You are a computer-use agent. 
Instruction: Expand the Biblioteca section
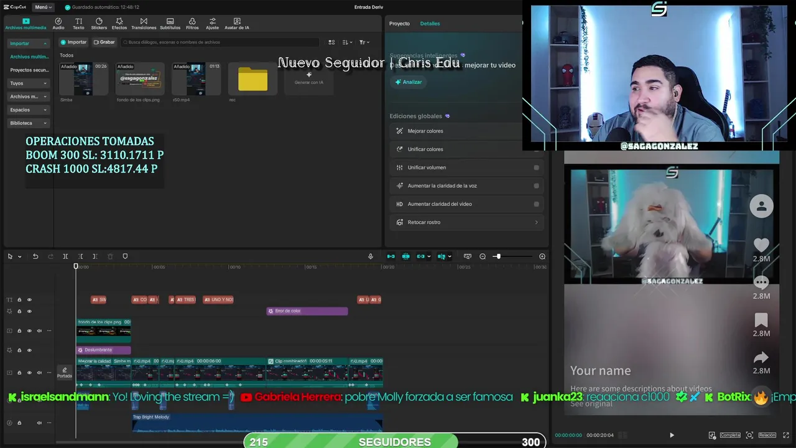pyautogui.click(x=29, y=123)
